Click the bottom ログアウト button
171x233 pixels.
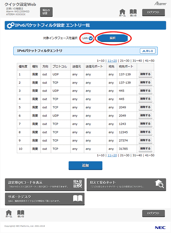(154, 213)
